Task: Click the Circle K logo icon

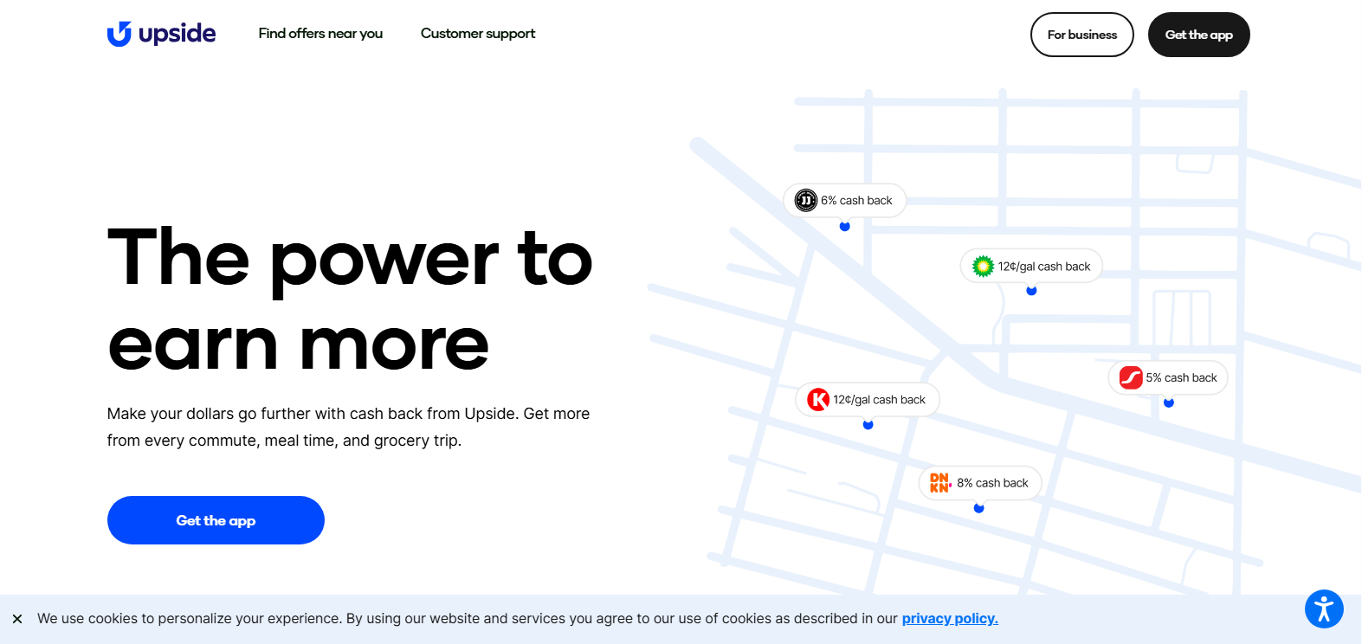Action: point(818,400)
